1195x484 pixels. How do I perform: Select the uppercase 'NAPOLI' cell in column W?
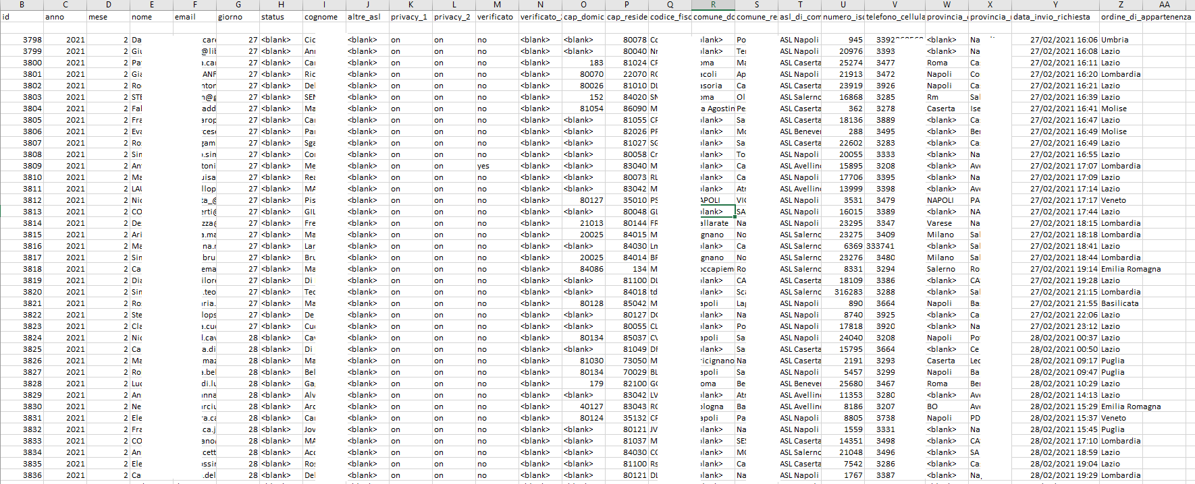pos(940,200)
